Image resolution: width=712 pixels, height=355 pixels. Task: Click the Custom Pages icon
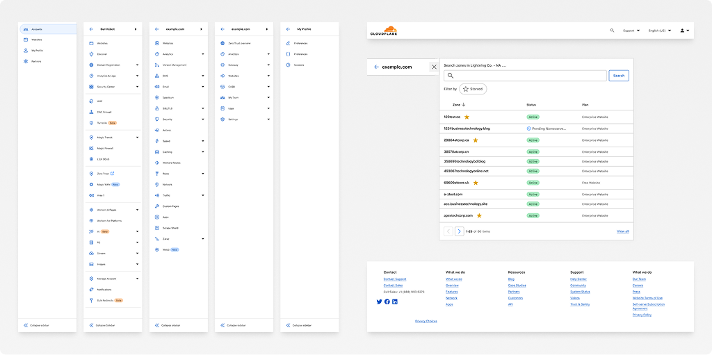(157, 206)
